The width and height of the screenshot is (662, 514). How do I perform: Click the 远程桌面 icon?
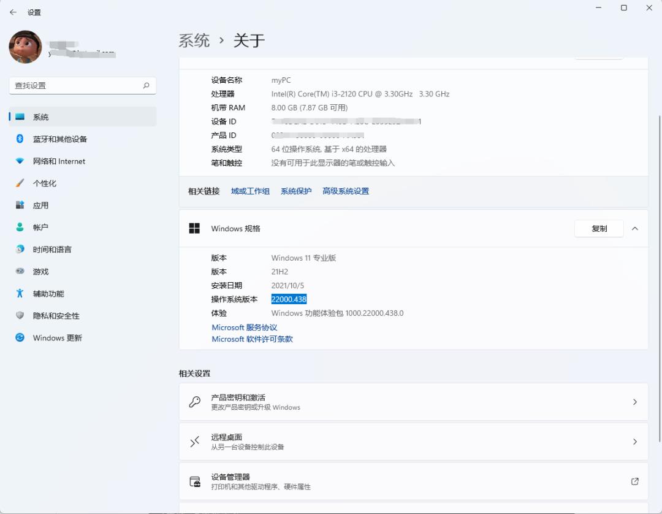[195, 442]
